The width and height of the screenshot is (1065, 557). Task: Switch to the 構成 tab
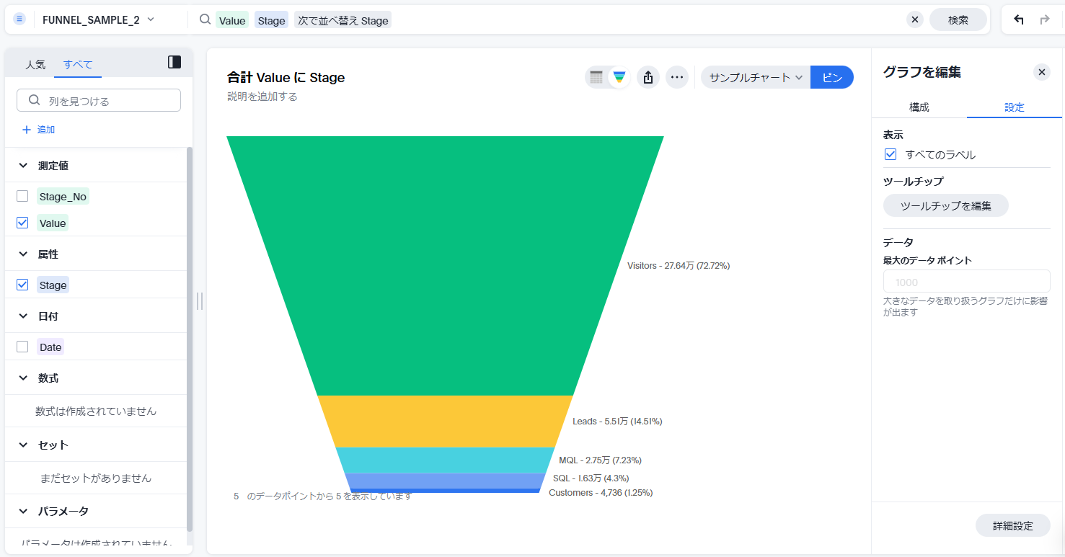(919, 107)
